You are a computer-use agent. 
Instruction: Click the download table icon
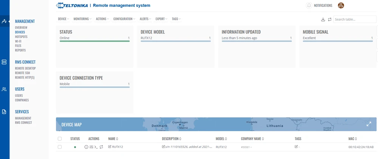pos(323,19)
